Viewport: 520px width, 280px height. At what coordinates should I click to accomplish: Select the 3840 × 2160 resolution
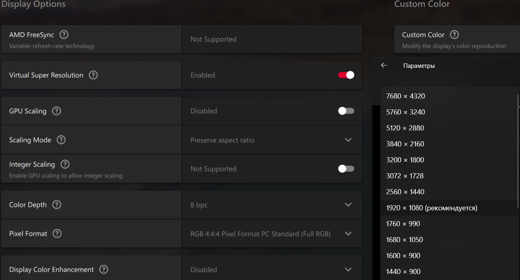tap(405, 144)
